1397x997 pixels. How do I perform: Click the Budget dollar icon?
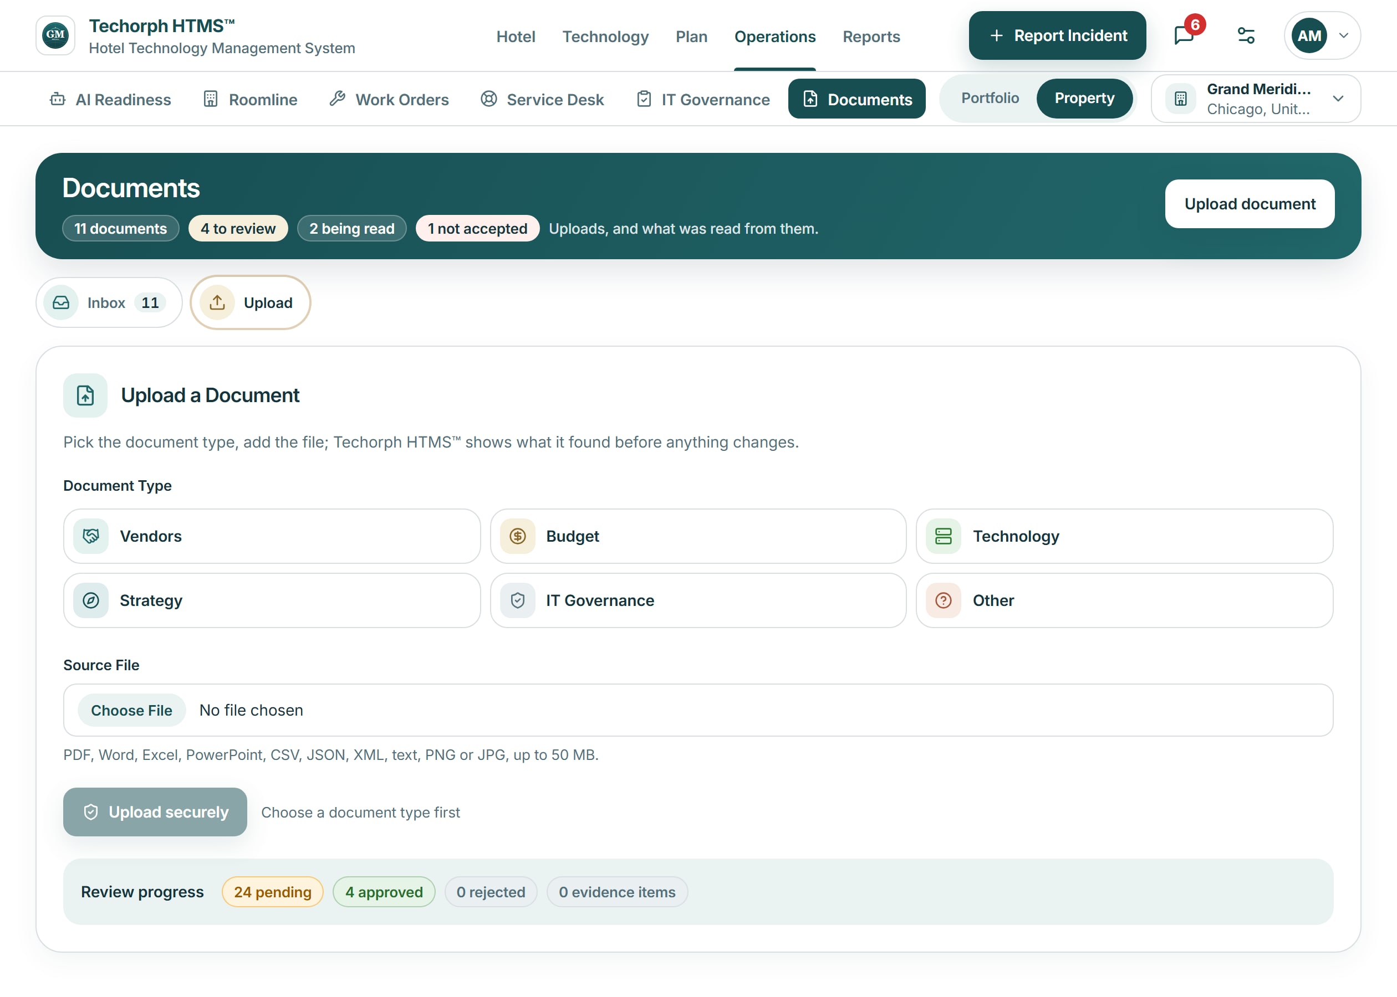coord(517,536)
